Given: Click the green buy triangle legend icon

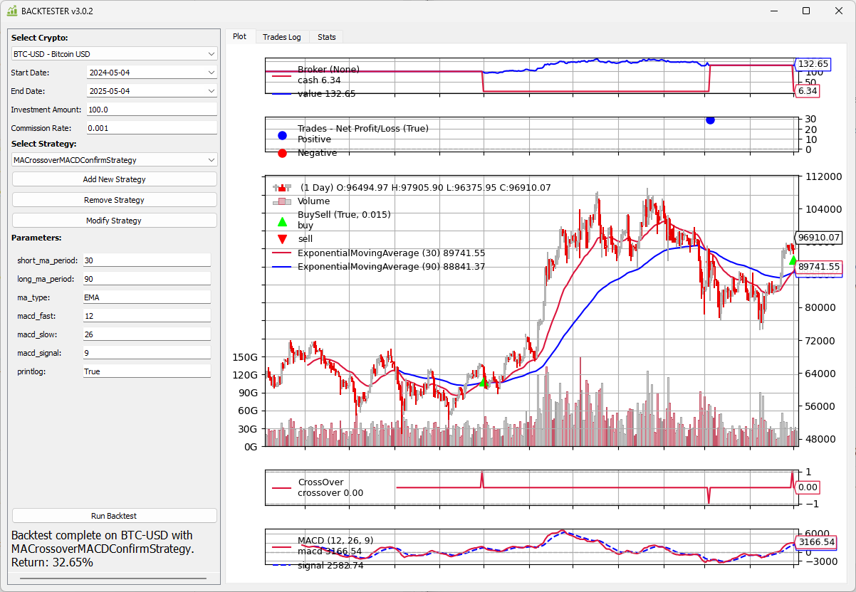Looking at the screenshot, I should pos(282,222).
